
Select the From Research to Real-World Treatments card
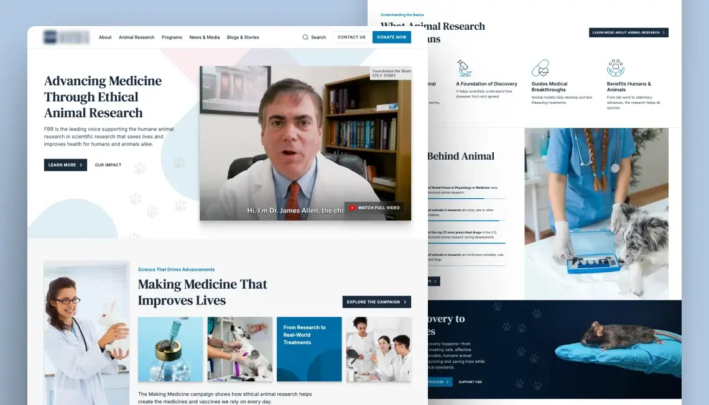[309, 349]
